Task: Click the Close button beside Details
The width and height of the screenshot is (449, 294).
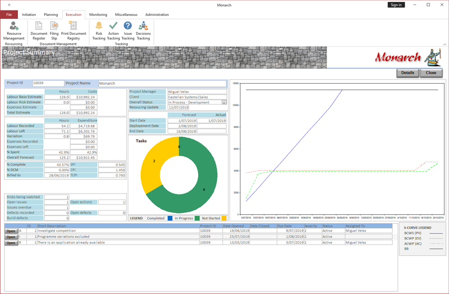Action: point(431,73)
